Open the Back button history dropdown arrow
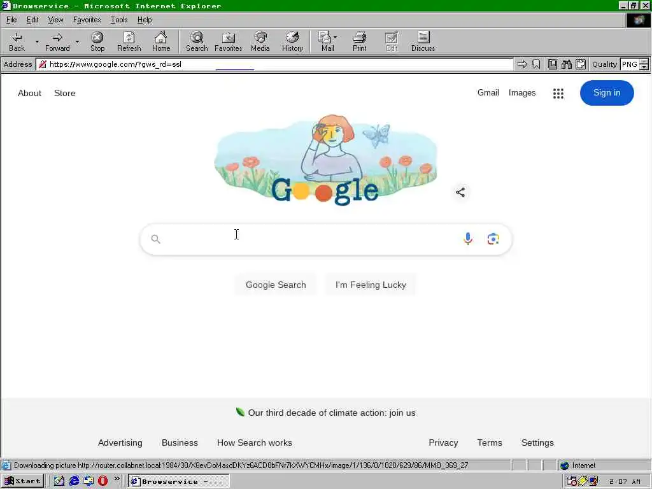Screen dimensions: 652x489 (x=36, y=41)
